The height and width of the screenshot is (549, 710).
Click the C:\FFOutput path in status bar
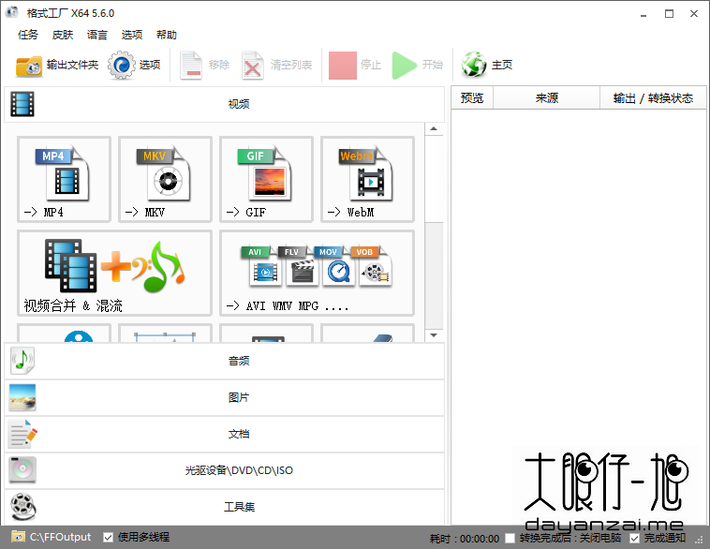click(60, 537)
